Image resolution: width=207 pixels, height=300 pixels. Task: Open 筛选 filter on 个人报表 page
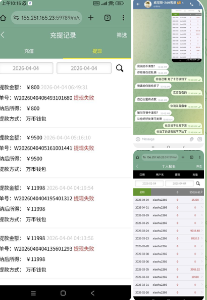tap(199, 166)
